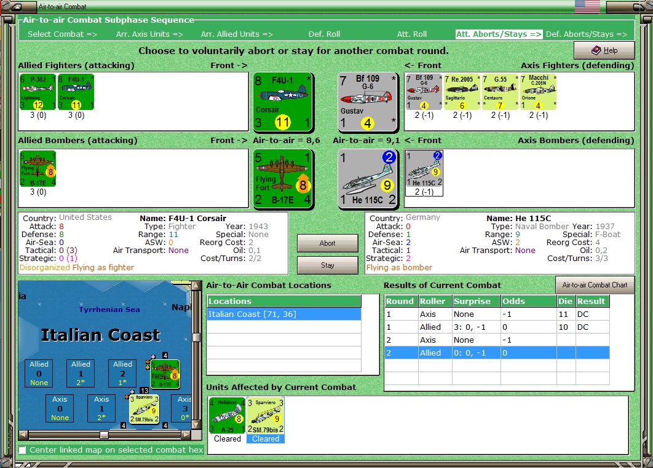This screenshot has width=653, height=468.
Task: Select the small Bf 109 Gustav counter in Axis Fighters
Action: [x=424, y=92]
